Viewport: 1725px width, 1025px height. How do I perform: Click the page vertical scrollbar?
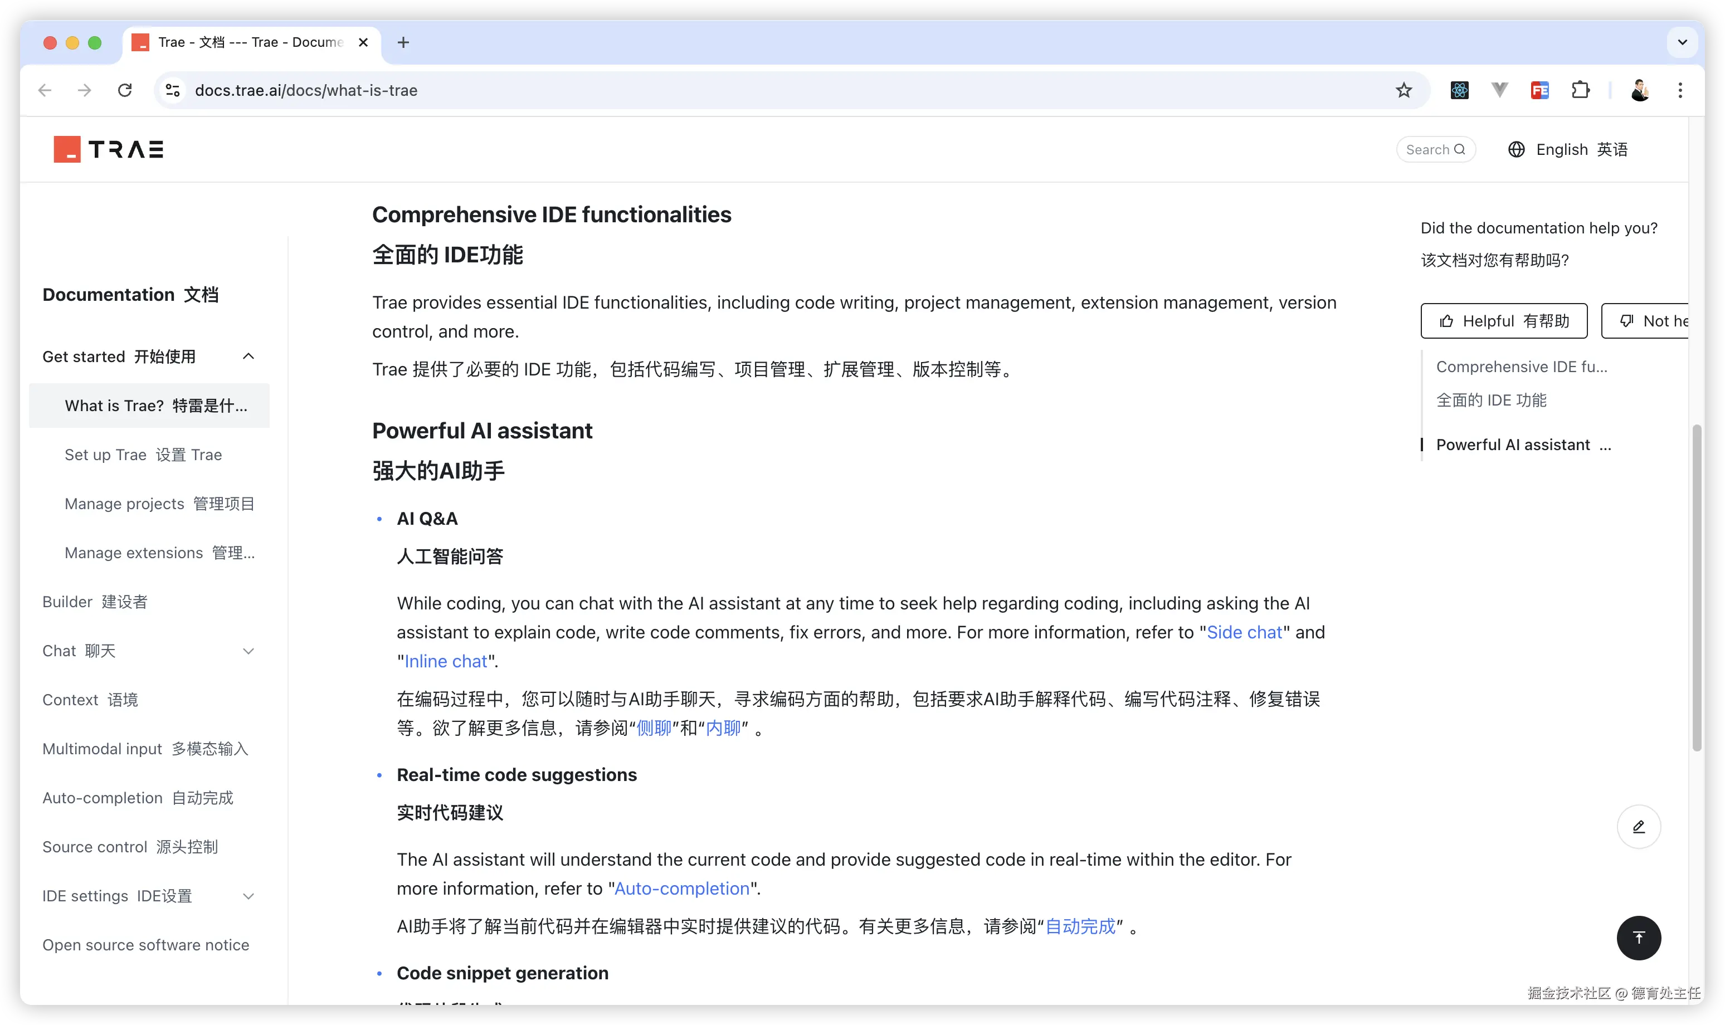(1696, 587)
